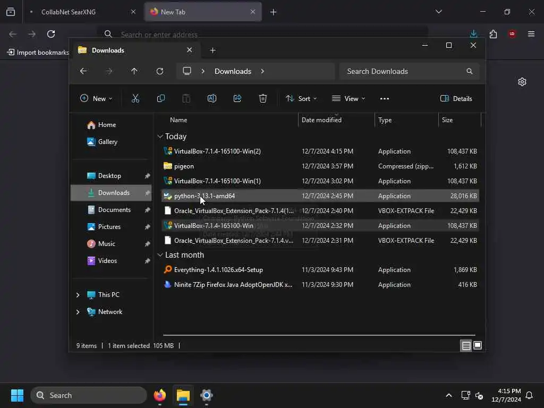
Task: Reload the Firefox page
Action: (51, 34)
